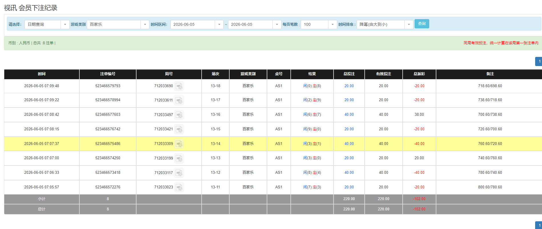The image size is (542, 229).
Task: Select order number 523466579793
Action: pos(108,86)
